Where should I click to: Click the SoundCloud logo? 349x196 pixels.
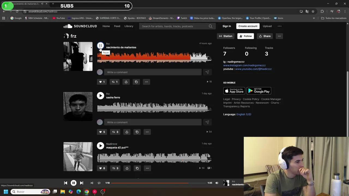80,26
